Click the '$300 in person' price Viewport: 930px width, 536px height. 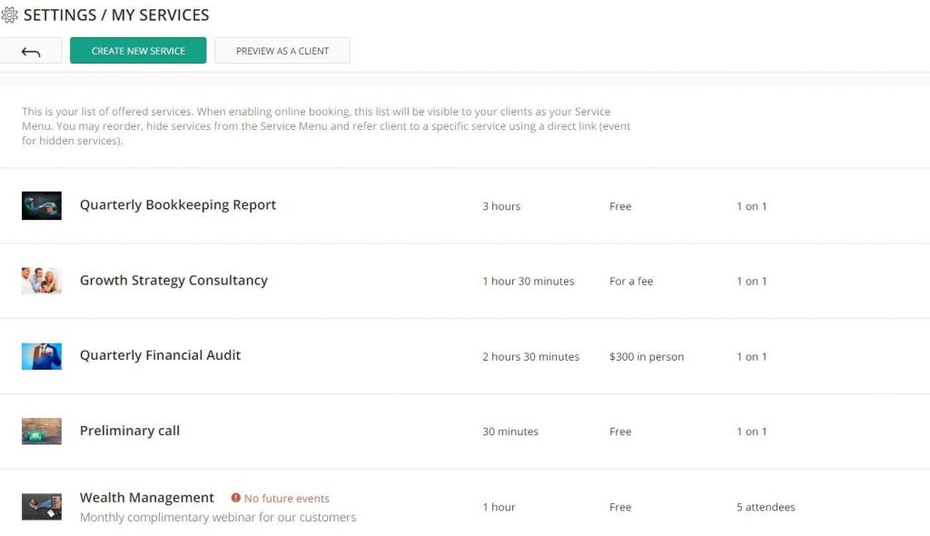click(x=647, y=357)
